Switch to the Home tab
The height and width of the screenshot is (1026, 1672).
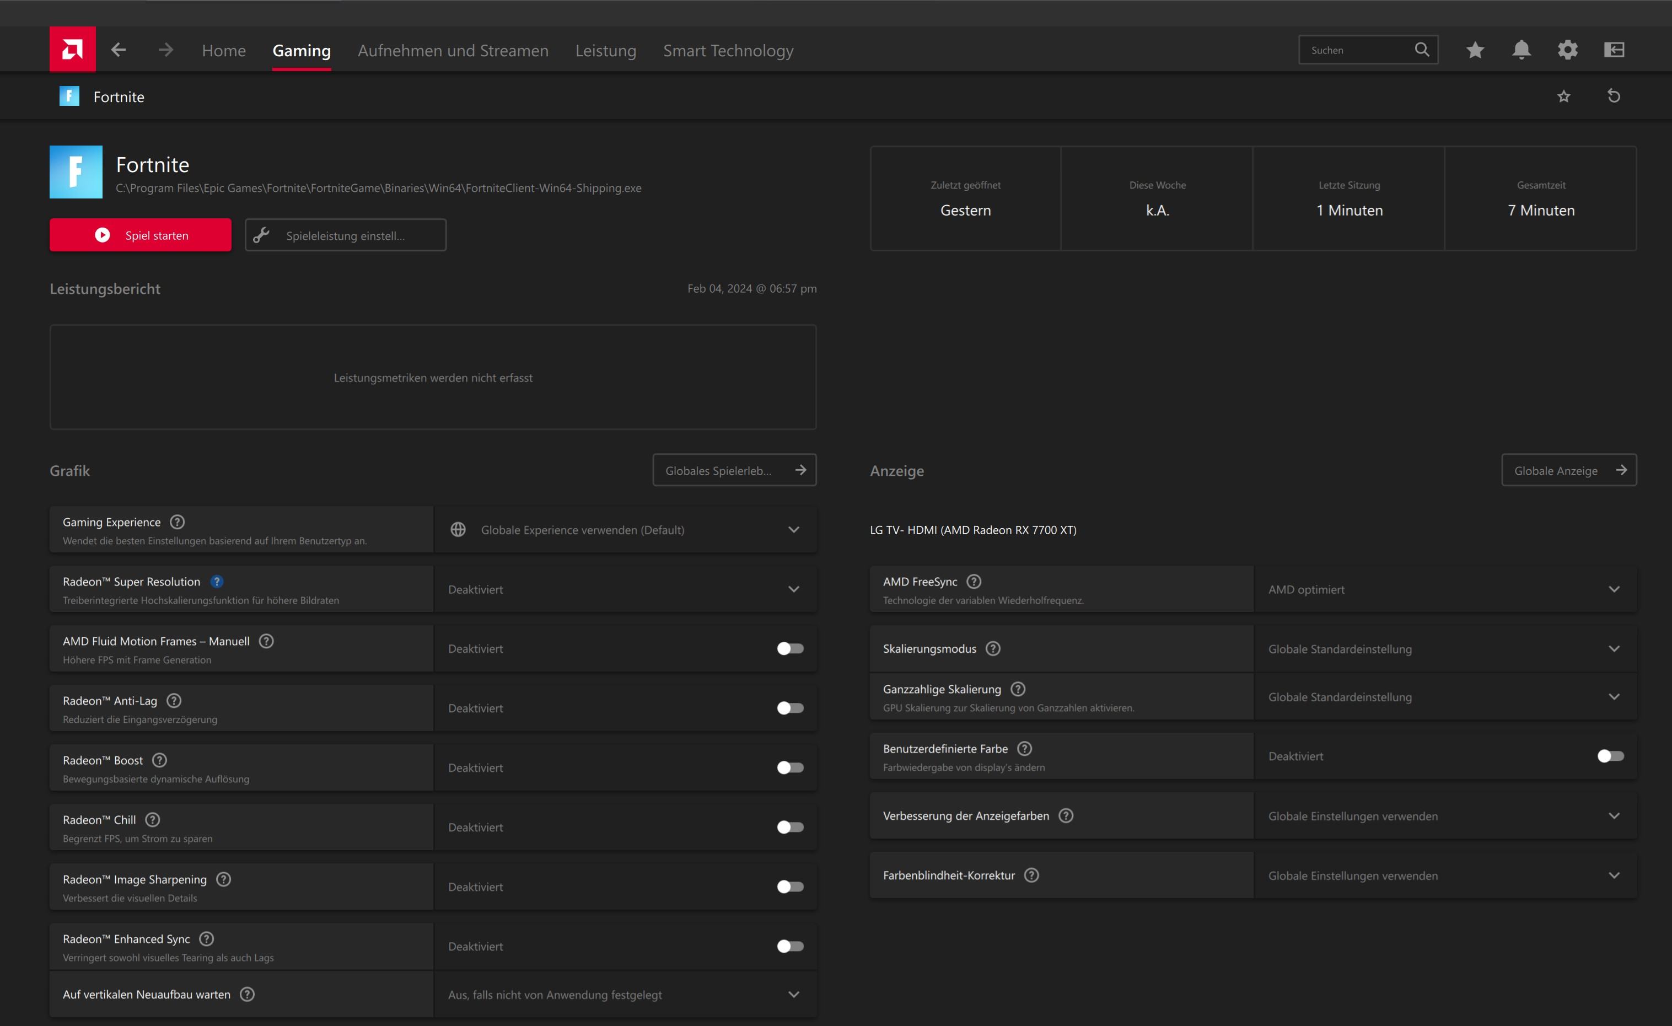click(x=224, y=50)
